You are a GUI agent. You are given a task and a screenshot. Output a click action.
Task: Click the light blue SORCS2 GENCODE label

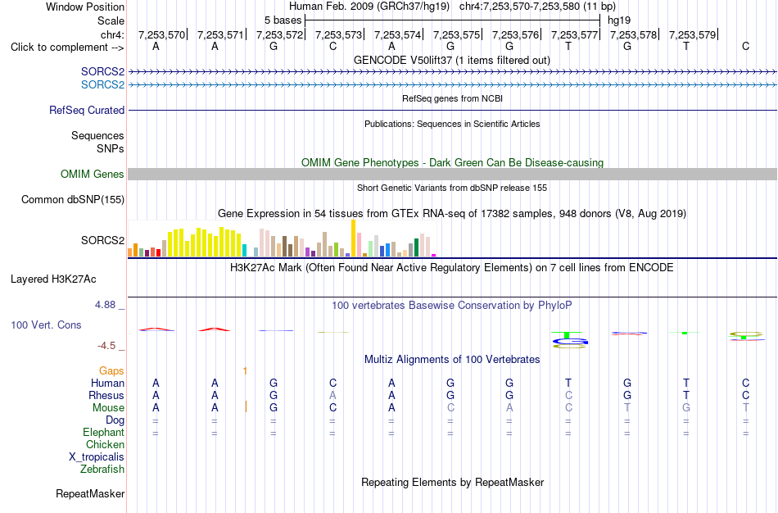[x=102, y=85]
